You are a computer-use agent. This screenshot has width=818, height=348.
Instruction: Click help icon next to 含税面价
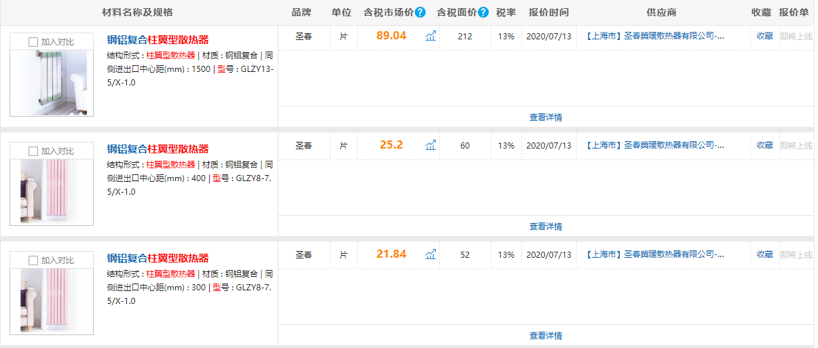click(483, 12)
